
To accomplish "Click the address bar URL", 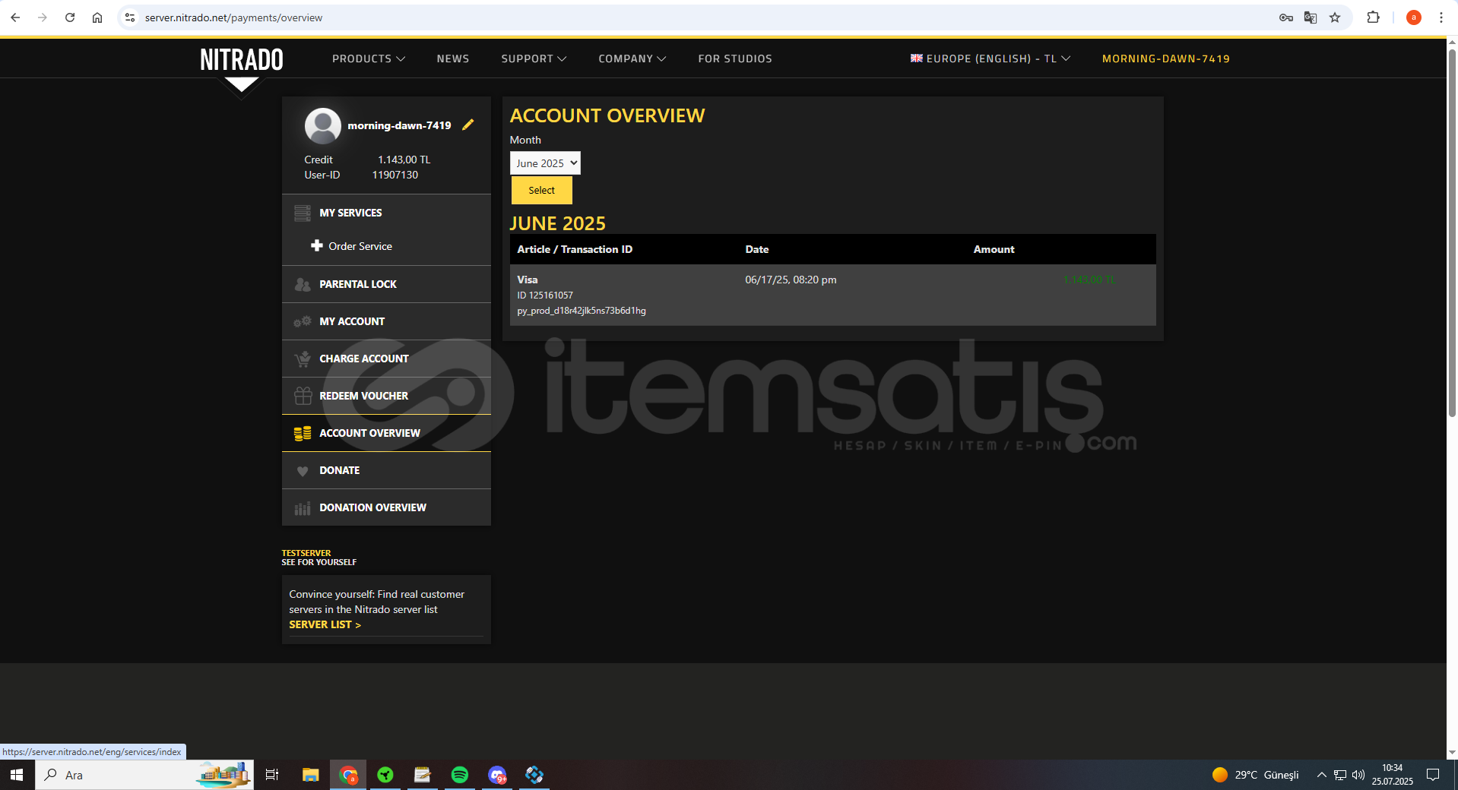I will 233,17.
